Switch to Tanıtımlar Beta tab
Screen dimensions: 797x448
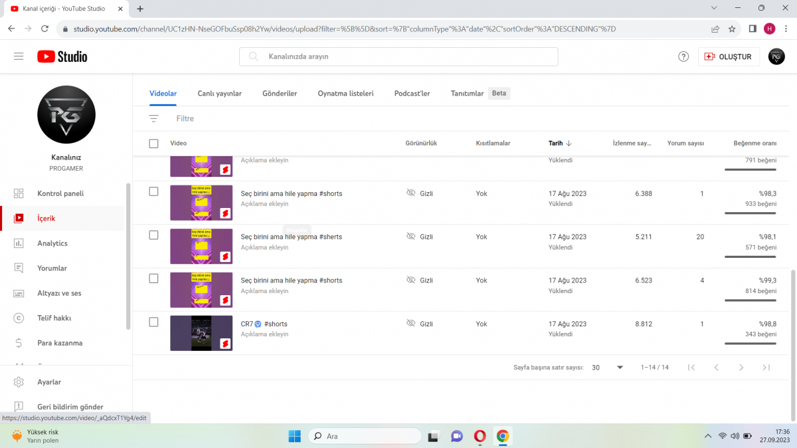pos(480,94)
